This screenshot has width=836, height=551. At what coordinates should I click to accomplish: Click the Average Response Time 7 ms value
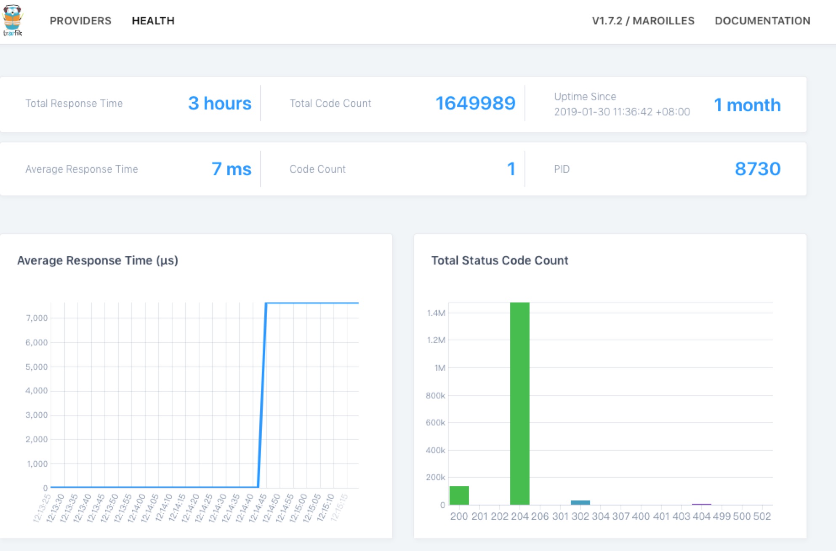click(231, 169)
